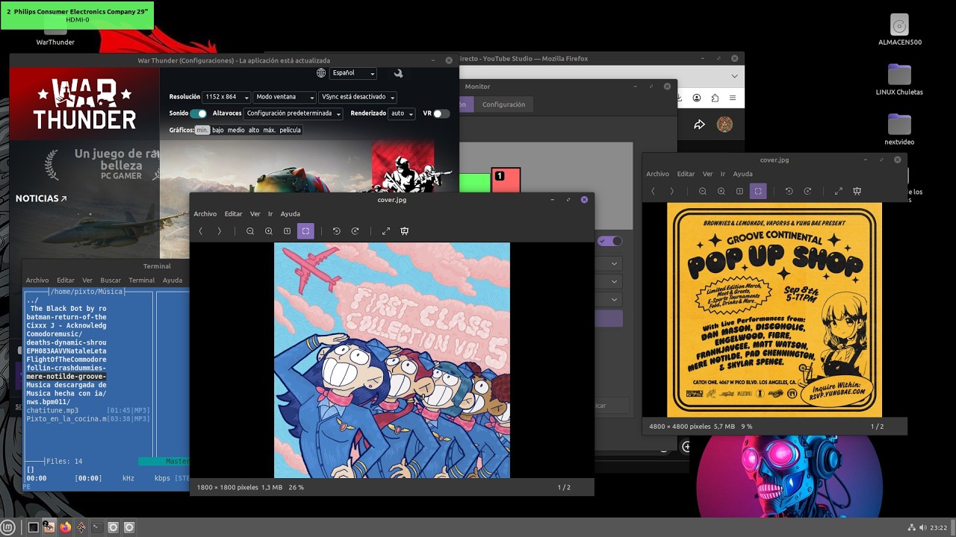Select red monitor 1 box in Monitor window
Screen dimensions: 956x537
(x=506, y=180)
